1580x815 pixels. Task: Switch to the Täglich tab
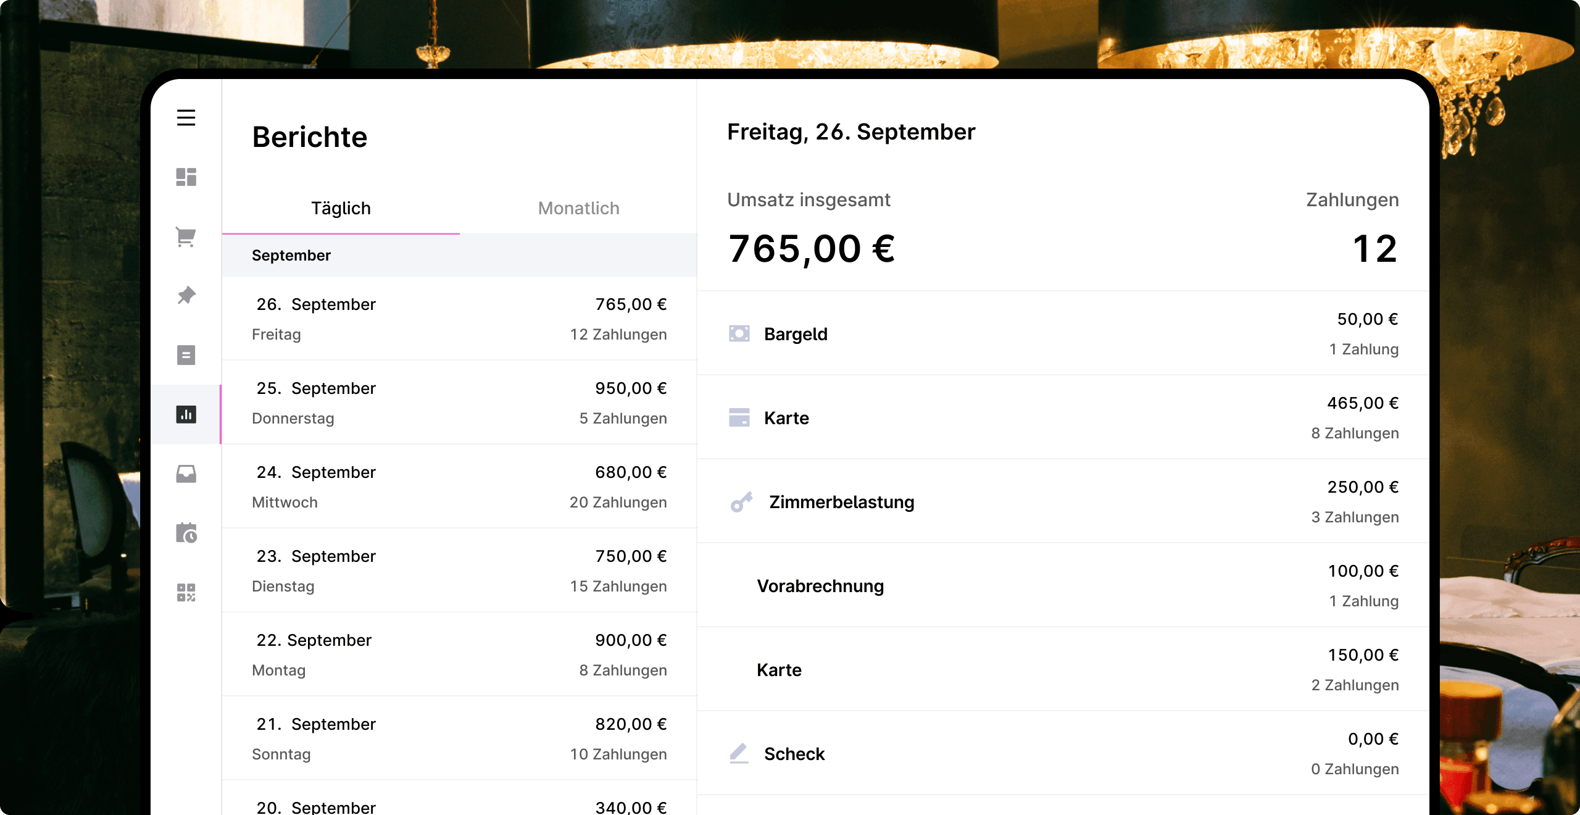click(x=341, y=208)
